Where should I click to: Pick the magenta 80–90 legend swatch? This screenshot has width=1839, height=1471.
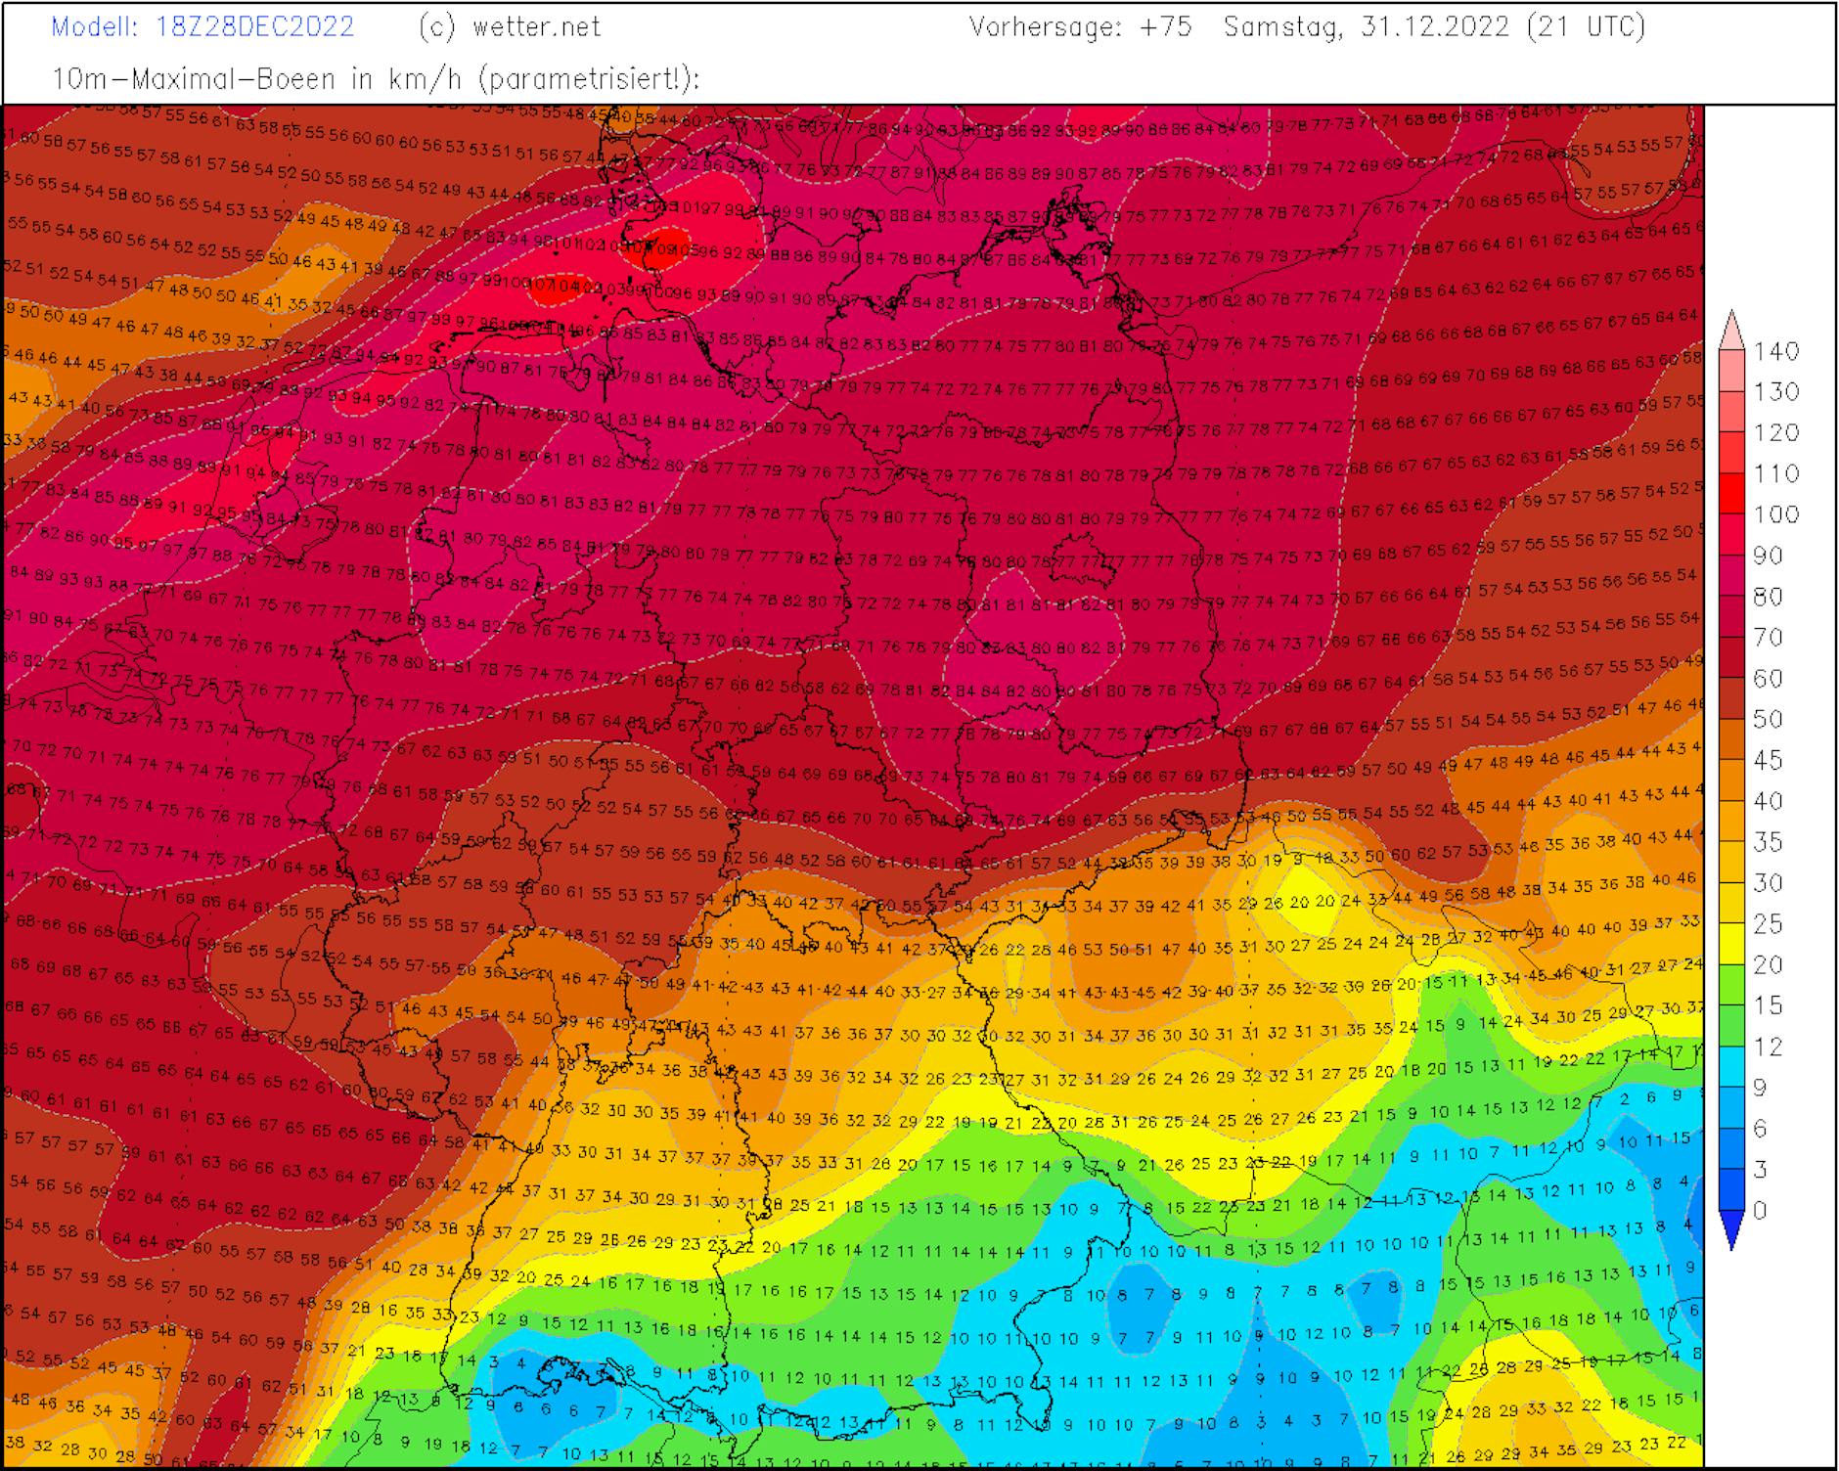click(x=1731, y=576)
